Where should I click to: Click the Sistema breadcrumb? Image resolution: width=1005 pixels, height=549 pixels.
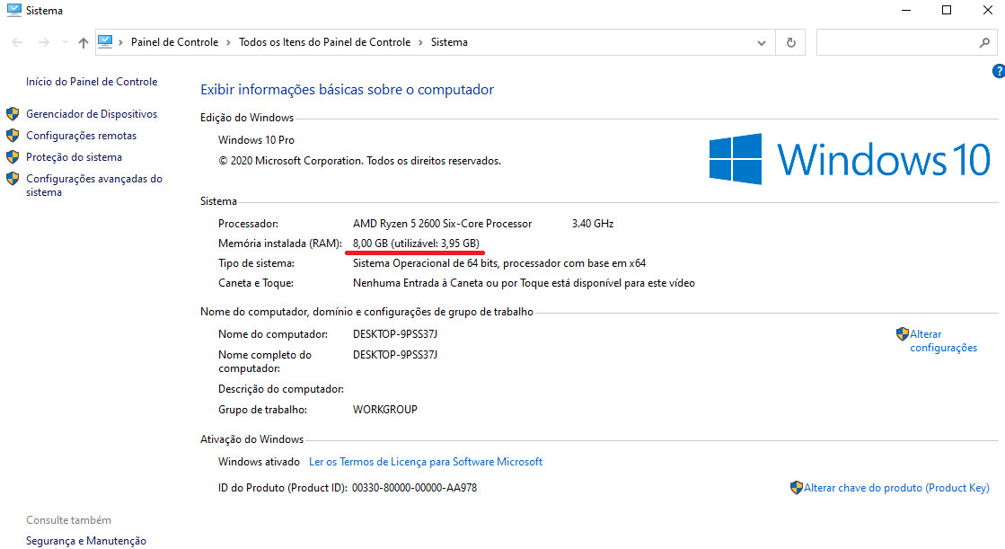(449, 42)
